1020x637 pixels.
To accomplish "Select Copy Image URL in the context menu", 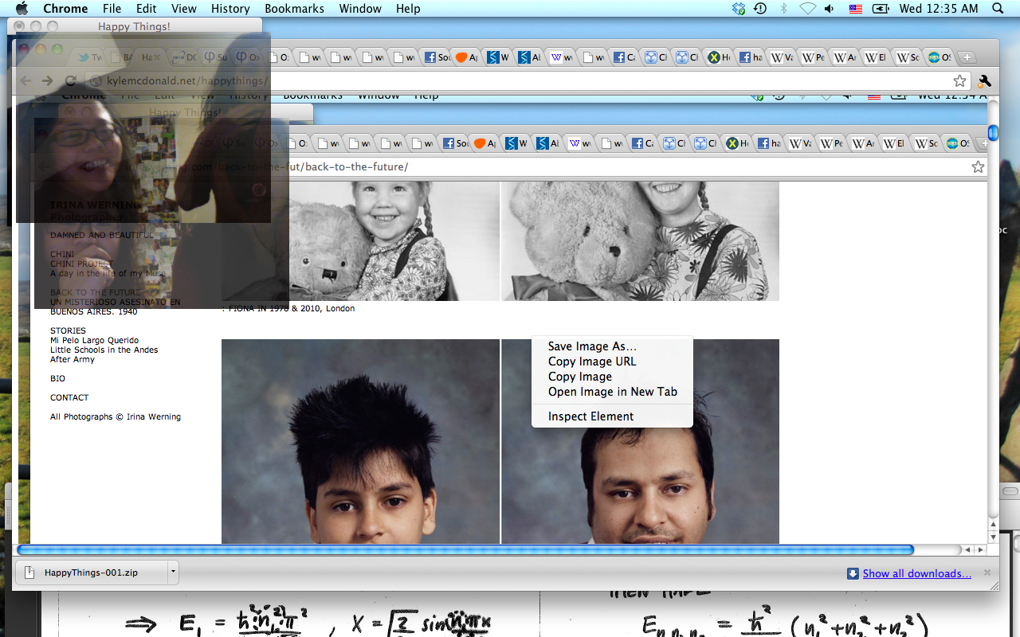I will click(592, 361).
